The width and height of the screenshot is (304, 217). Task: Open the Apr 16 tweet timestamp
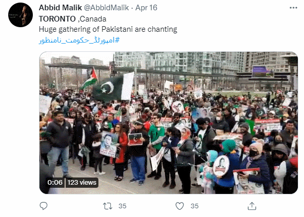point(147,8)
